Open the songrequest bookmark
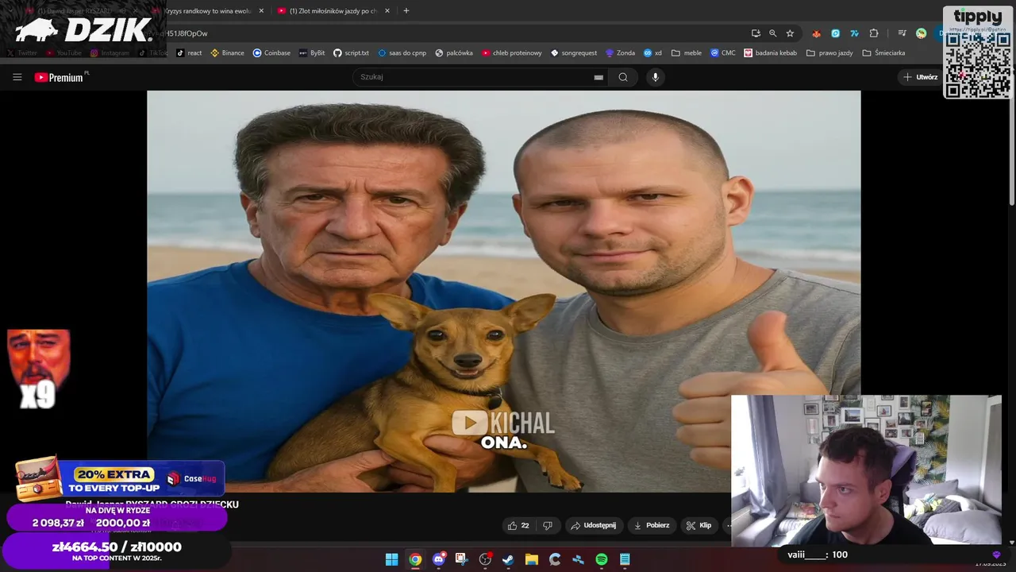Viewport: 1016px width, 572px height. 574,53
